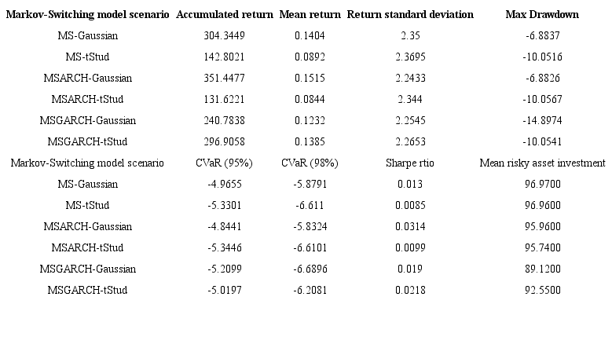Click Mean risky asset investment subheader
This screenshot has width=612, height=348.
[x=542, y=163]
